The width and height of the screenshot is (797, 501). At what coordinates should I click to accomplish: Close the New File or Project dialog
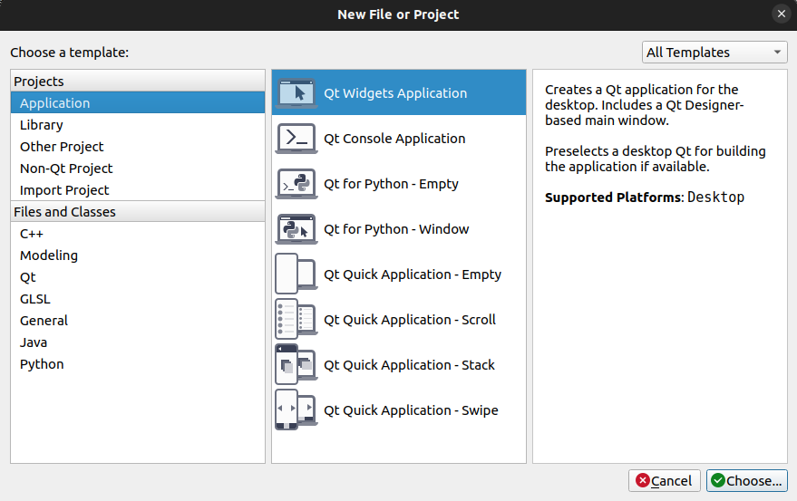pos(781,14)
